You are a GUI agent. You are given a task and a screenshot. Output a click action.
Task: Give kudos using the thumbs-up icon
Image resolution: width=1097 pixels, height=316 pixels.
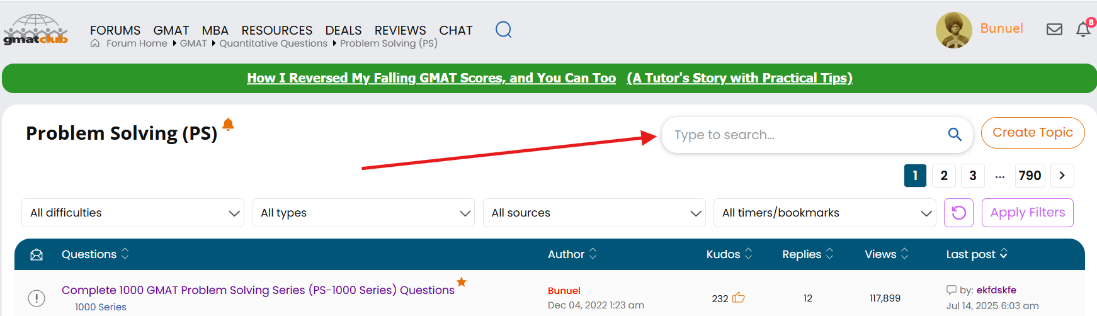tap(739, 298)
